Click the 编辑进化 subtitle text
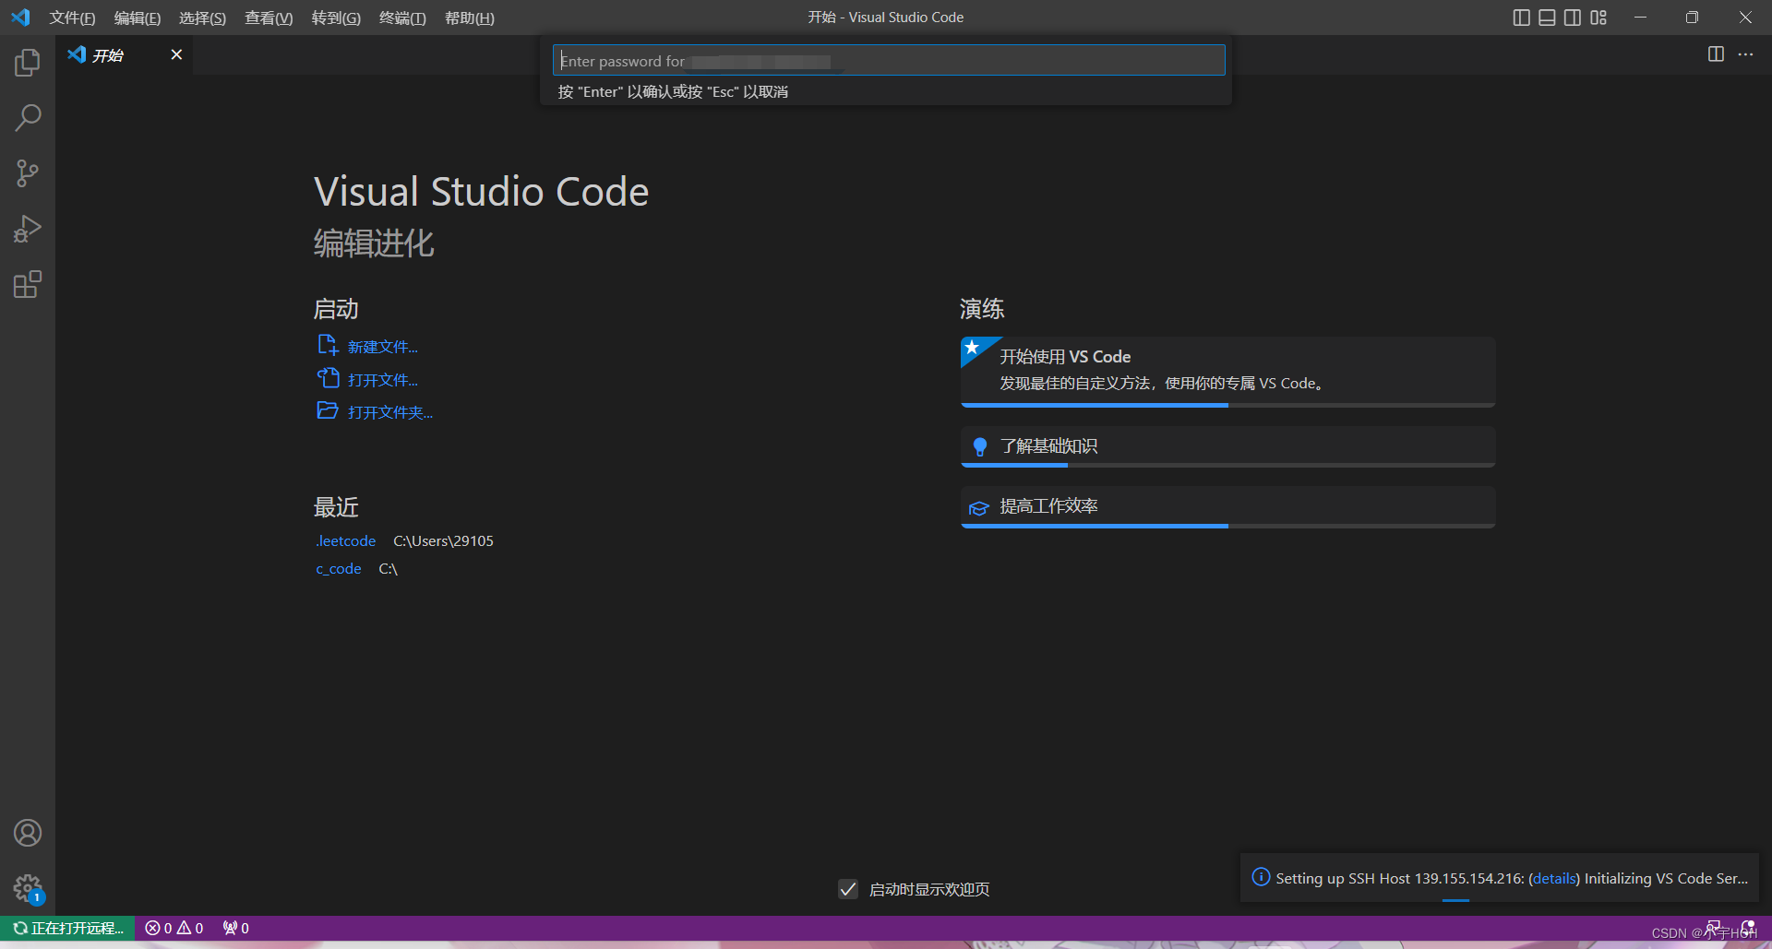1772x949 pixels. tap(374, 243)
